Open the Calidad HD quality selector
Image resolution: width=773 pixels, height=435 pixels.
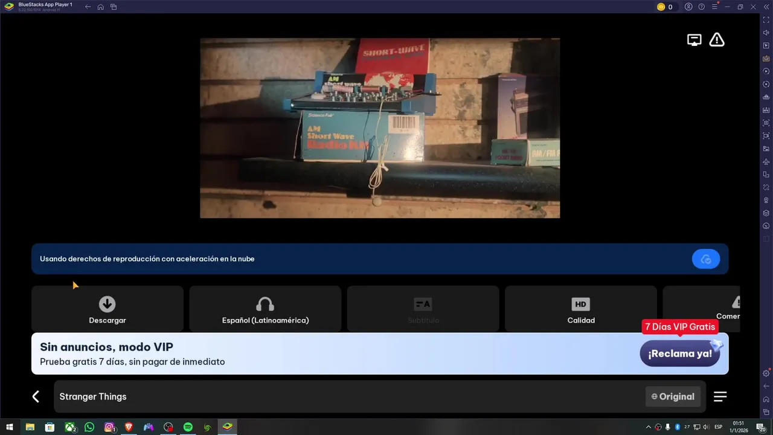click(x=581, y=309)
